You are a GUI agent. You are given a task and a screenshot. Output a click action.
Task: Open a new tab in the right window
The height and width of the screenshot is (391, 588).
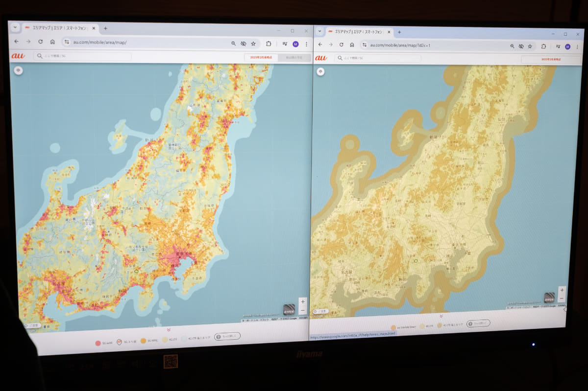(399, 32)
